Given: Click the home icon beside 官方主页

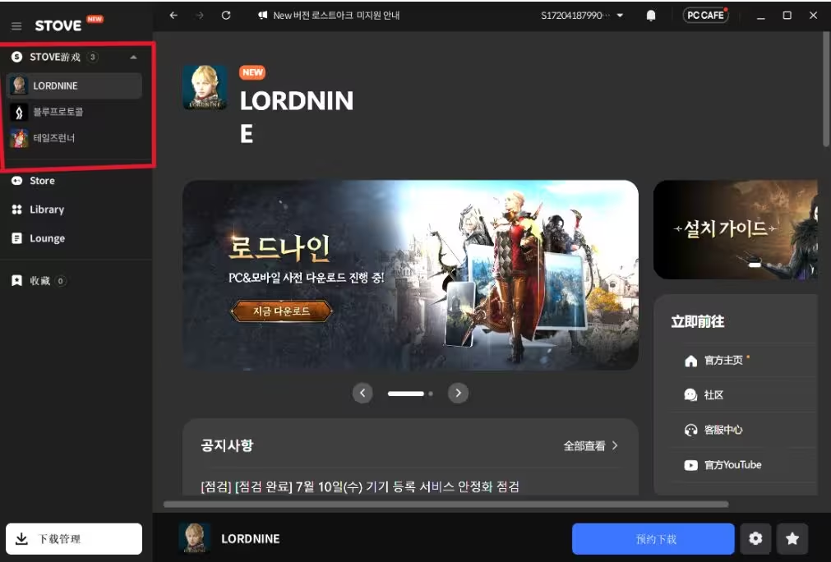Looking at the screenshot, I should click(691, 362).
